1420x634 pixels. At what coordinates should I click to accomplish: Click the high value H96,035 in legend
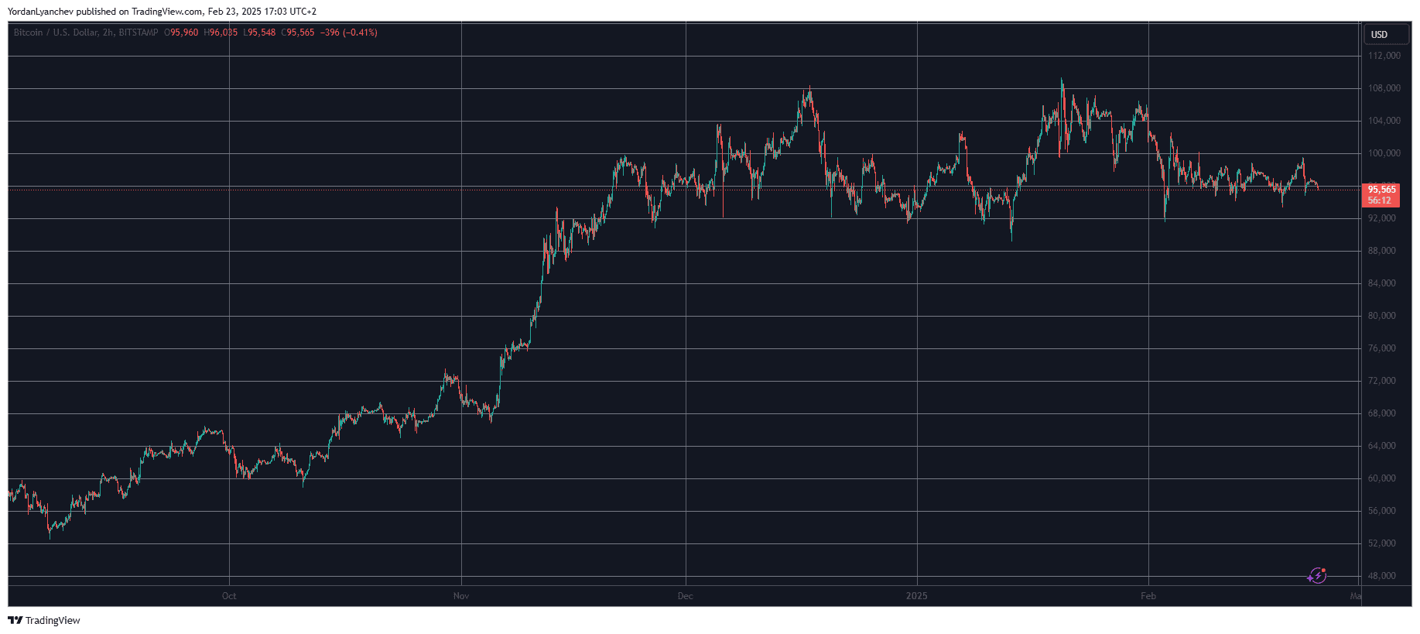[221, 33]
